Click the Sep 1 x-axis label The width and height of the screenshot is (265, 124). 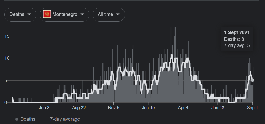(x=252, y=108)
